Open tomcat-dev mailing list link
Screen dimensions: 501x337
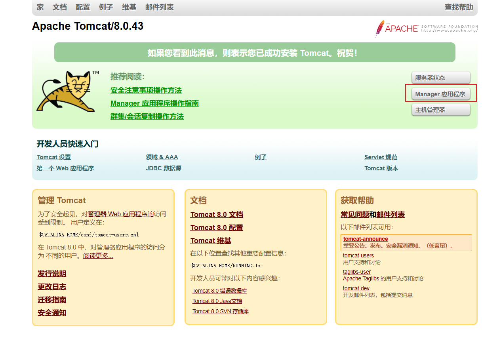click(356, 288)
